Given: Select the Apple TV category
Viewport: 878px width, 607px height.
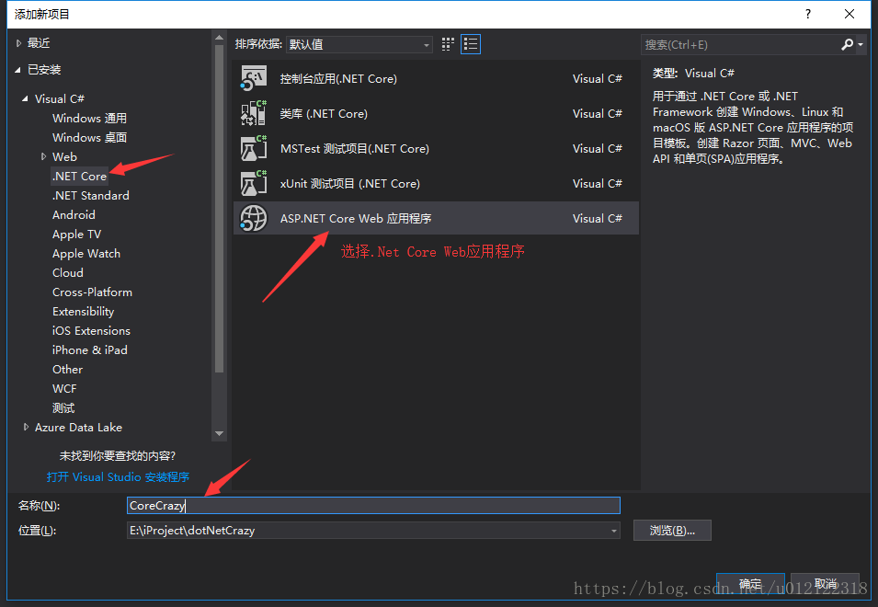Looking at the screenshot, I should click(76, 235).
